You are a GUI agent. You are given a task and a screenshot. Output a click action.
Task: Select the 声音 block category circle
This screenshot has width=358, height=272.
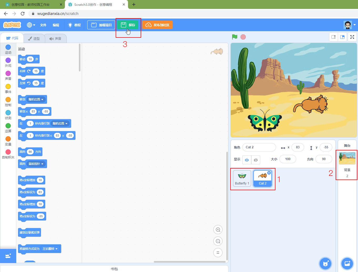coord(8,73)
